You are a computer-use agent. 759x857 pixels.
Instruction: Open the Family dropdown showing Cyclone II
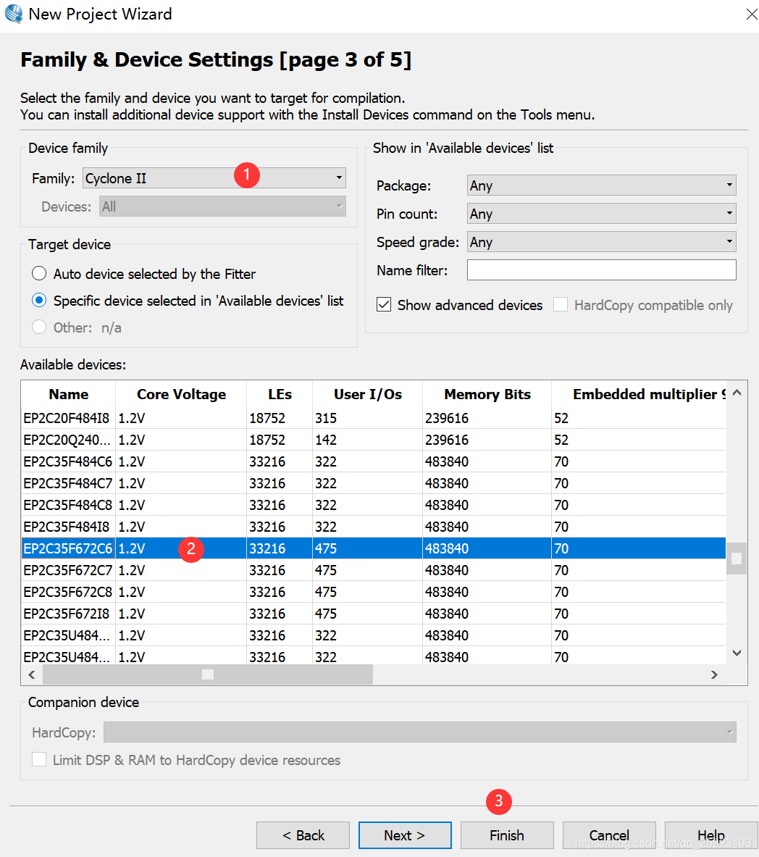(x=214, y=178)
